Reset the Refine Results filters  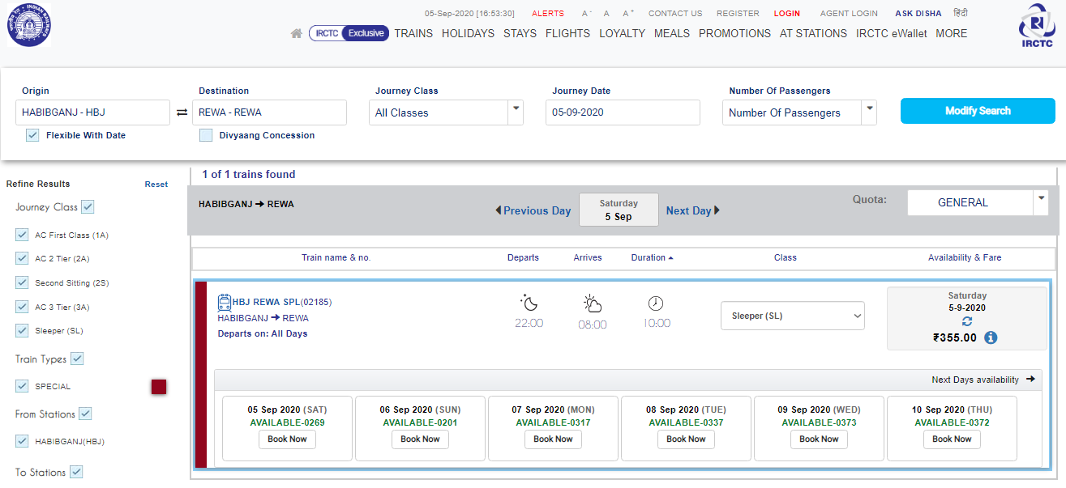156,185
